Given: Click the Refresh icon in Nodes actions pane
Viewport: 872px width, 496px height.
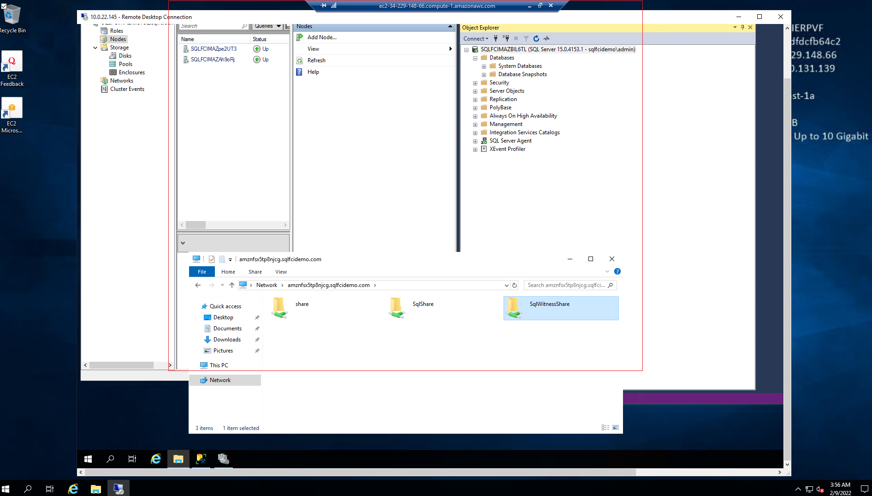Looking at the screenshot, I should pyautogui.click(x=299, y=60).
